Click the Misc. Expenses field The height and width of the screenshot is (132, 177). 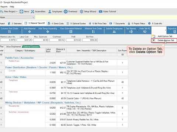click(41, 40)
